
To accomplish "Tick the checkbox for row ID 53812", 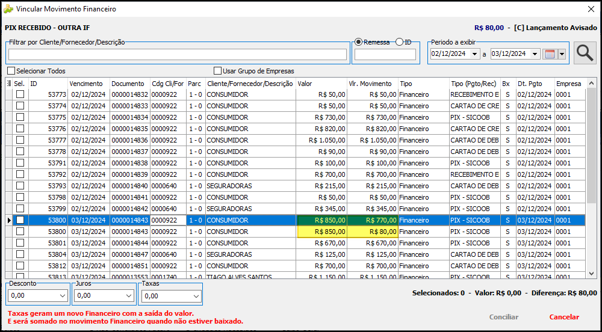I will [20, 266].
